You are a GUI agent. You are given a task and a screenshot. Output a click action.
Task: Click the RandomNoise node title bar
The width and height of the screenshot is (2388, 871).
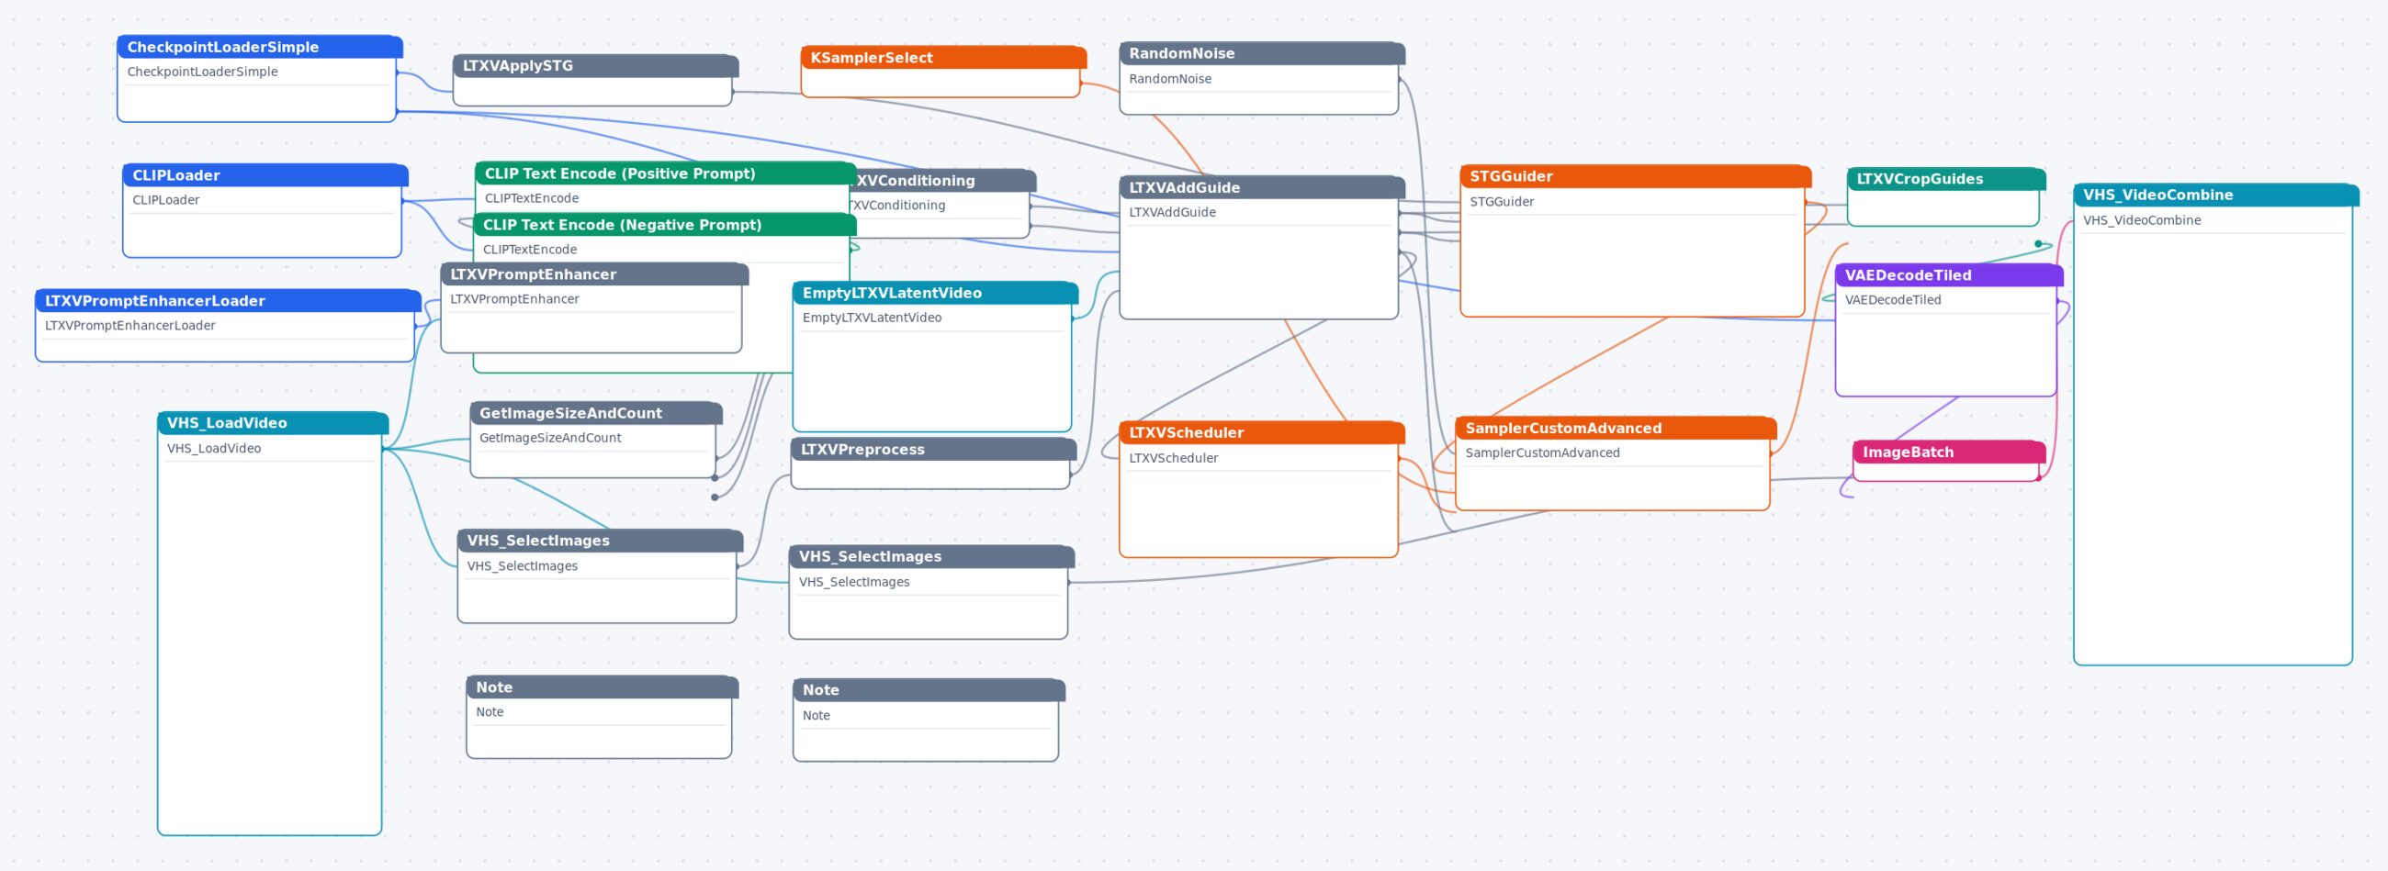pos(1262,54)
